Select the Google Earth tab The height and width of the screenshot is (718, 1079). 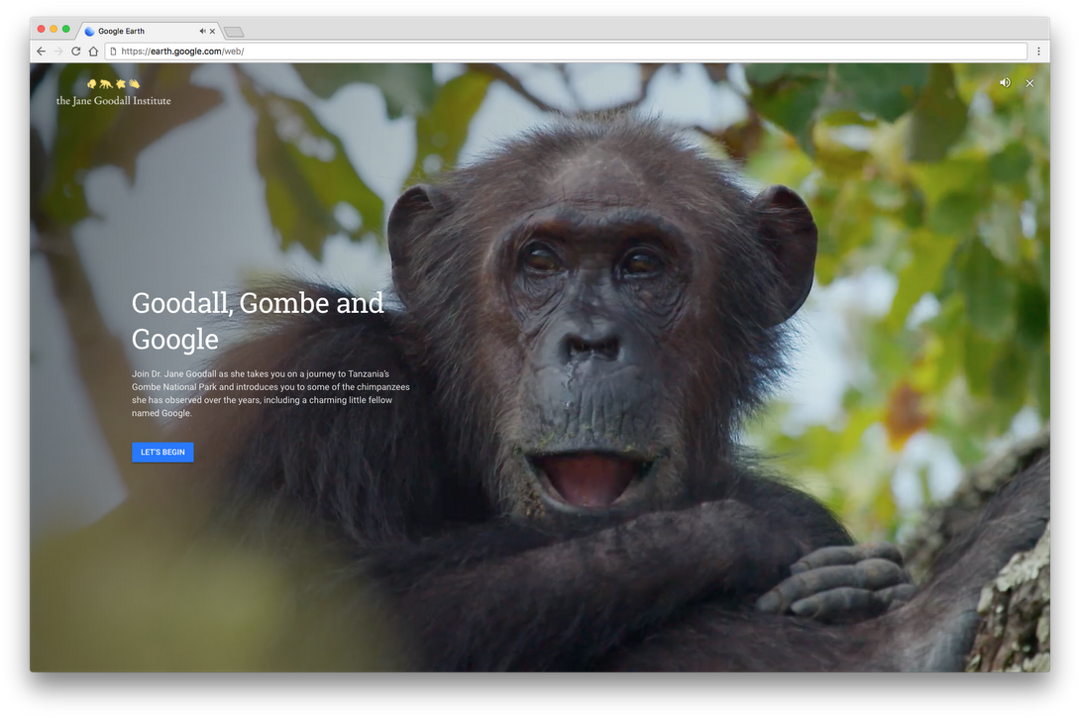144,30
